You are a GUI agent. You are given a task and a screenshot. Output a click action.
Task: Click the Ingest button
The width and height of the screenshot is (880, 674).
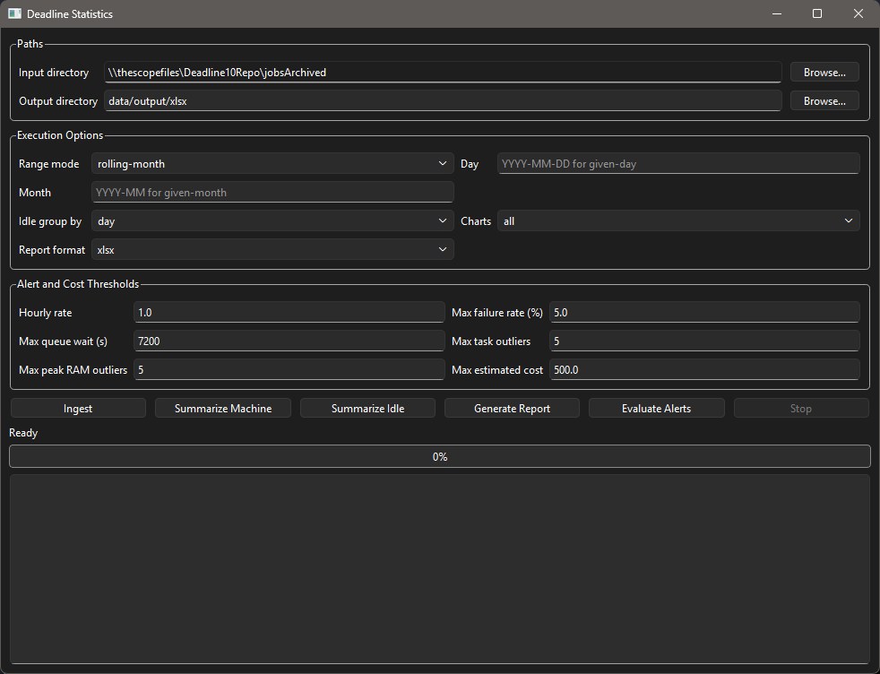[78, 408]
